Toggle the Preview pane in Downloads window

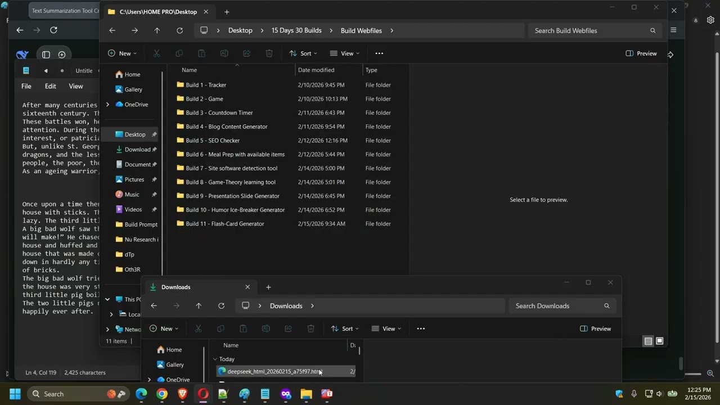[x=595, y=328]
